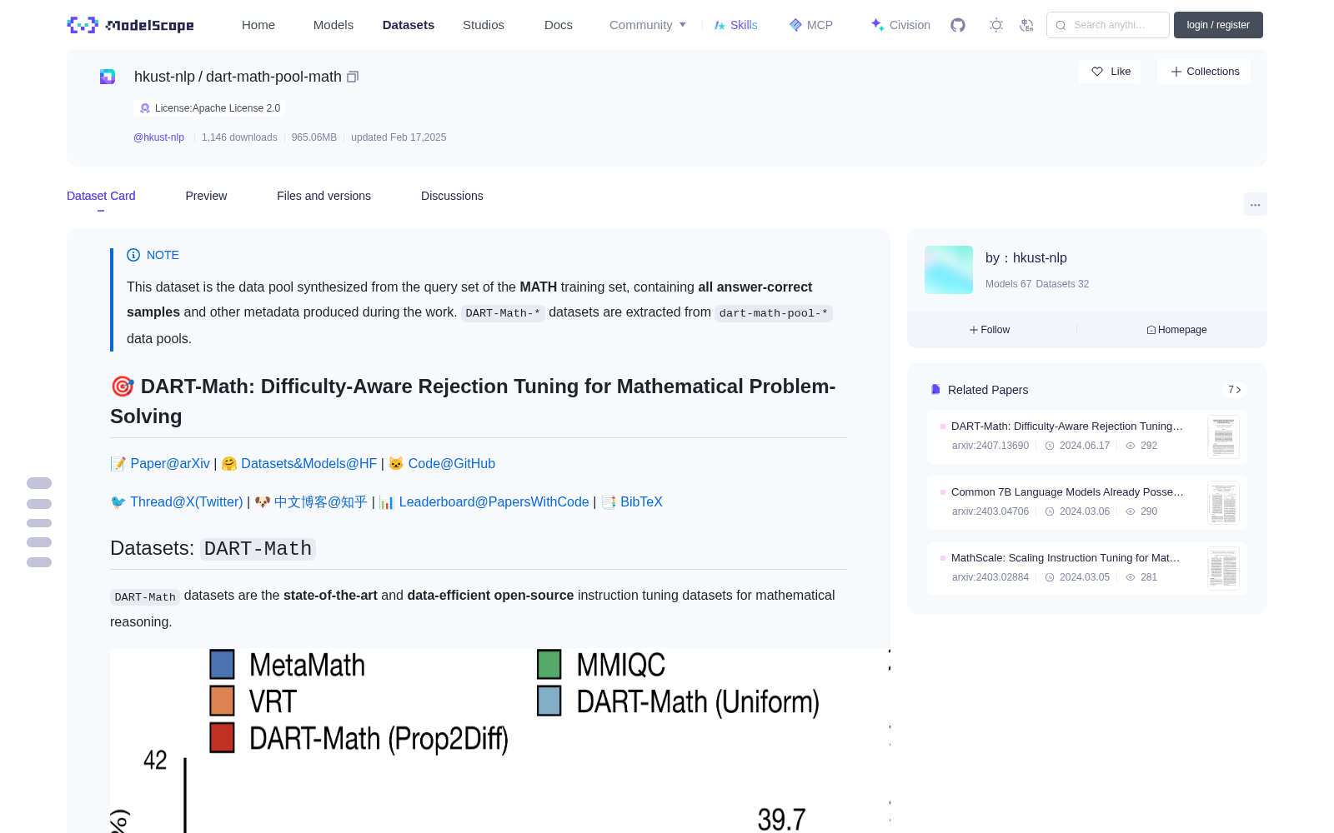Click the eye views icon beside 292
This screenshot has width=1334, height=833.
pyautogui.click(x=1131, y=446)
